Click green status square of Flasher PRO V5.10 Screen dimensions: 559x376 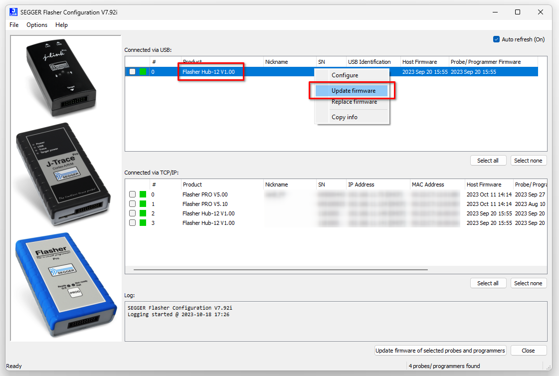pyautogui.click(x=143, y=204)
